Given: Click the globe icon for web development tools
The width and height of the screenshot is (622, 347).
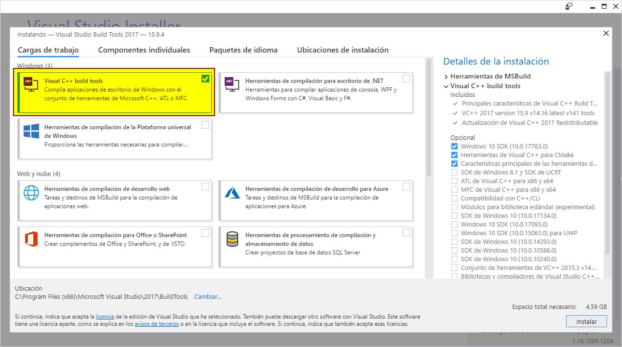Looking at the screenshot, I should tap(31, 193).
